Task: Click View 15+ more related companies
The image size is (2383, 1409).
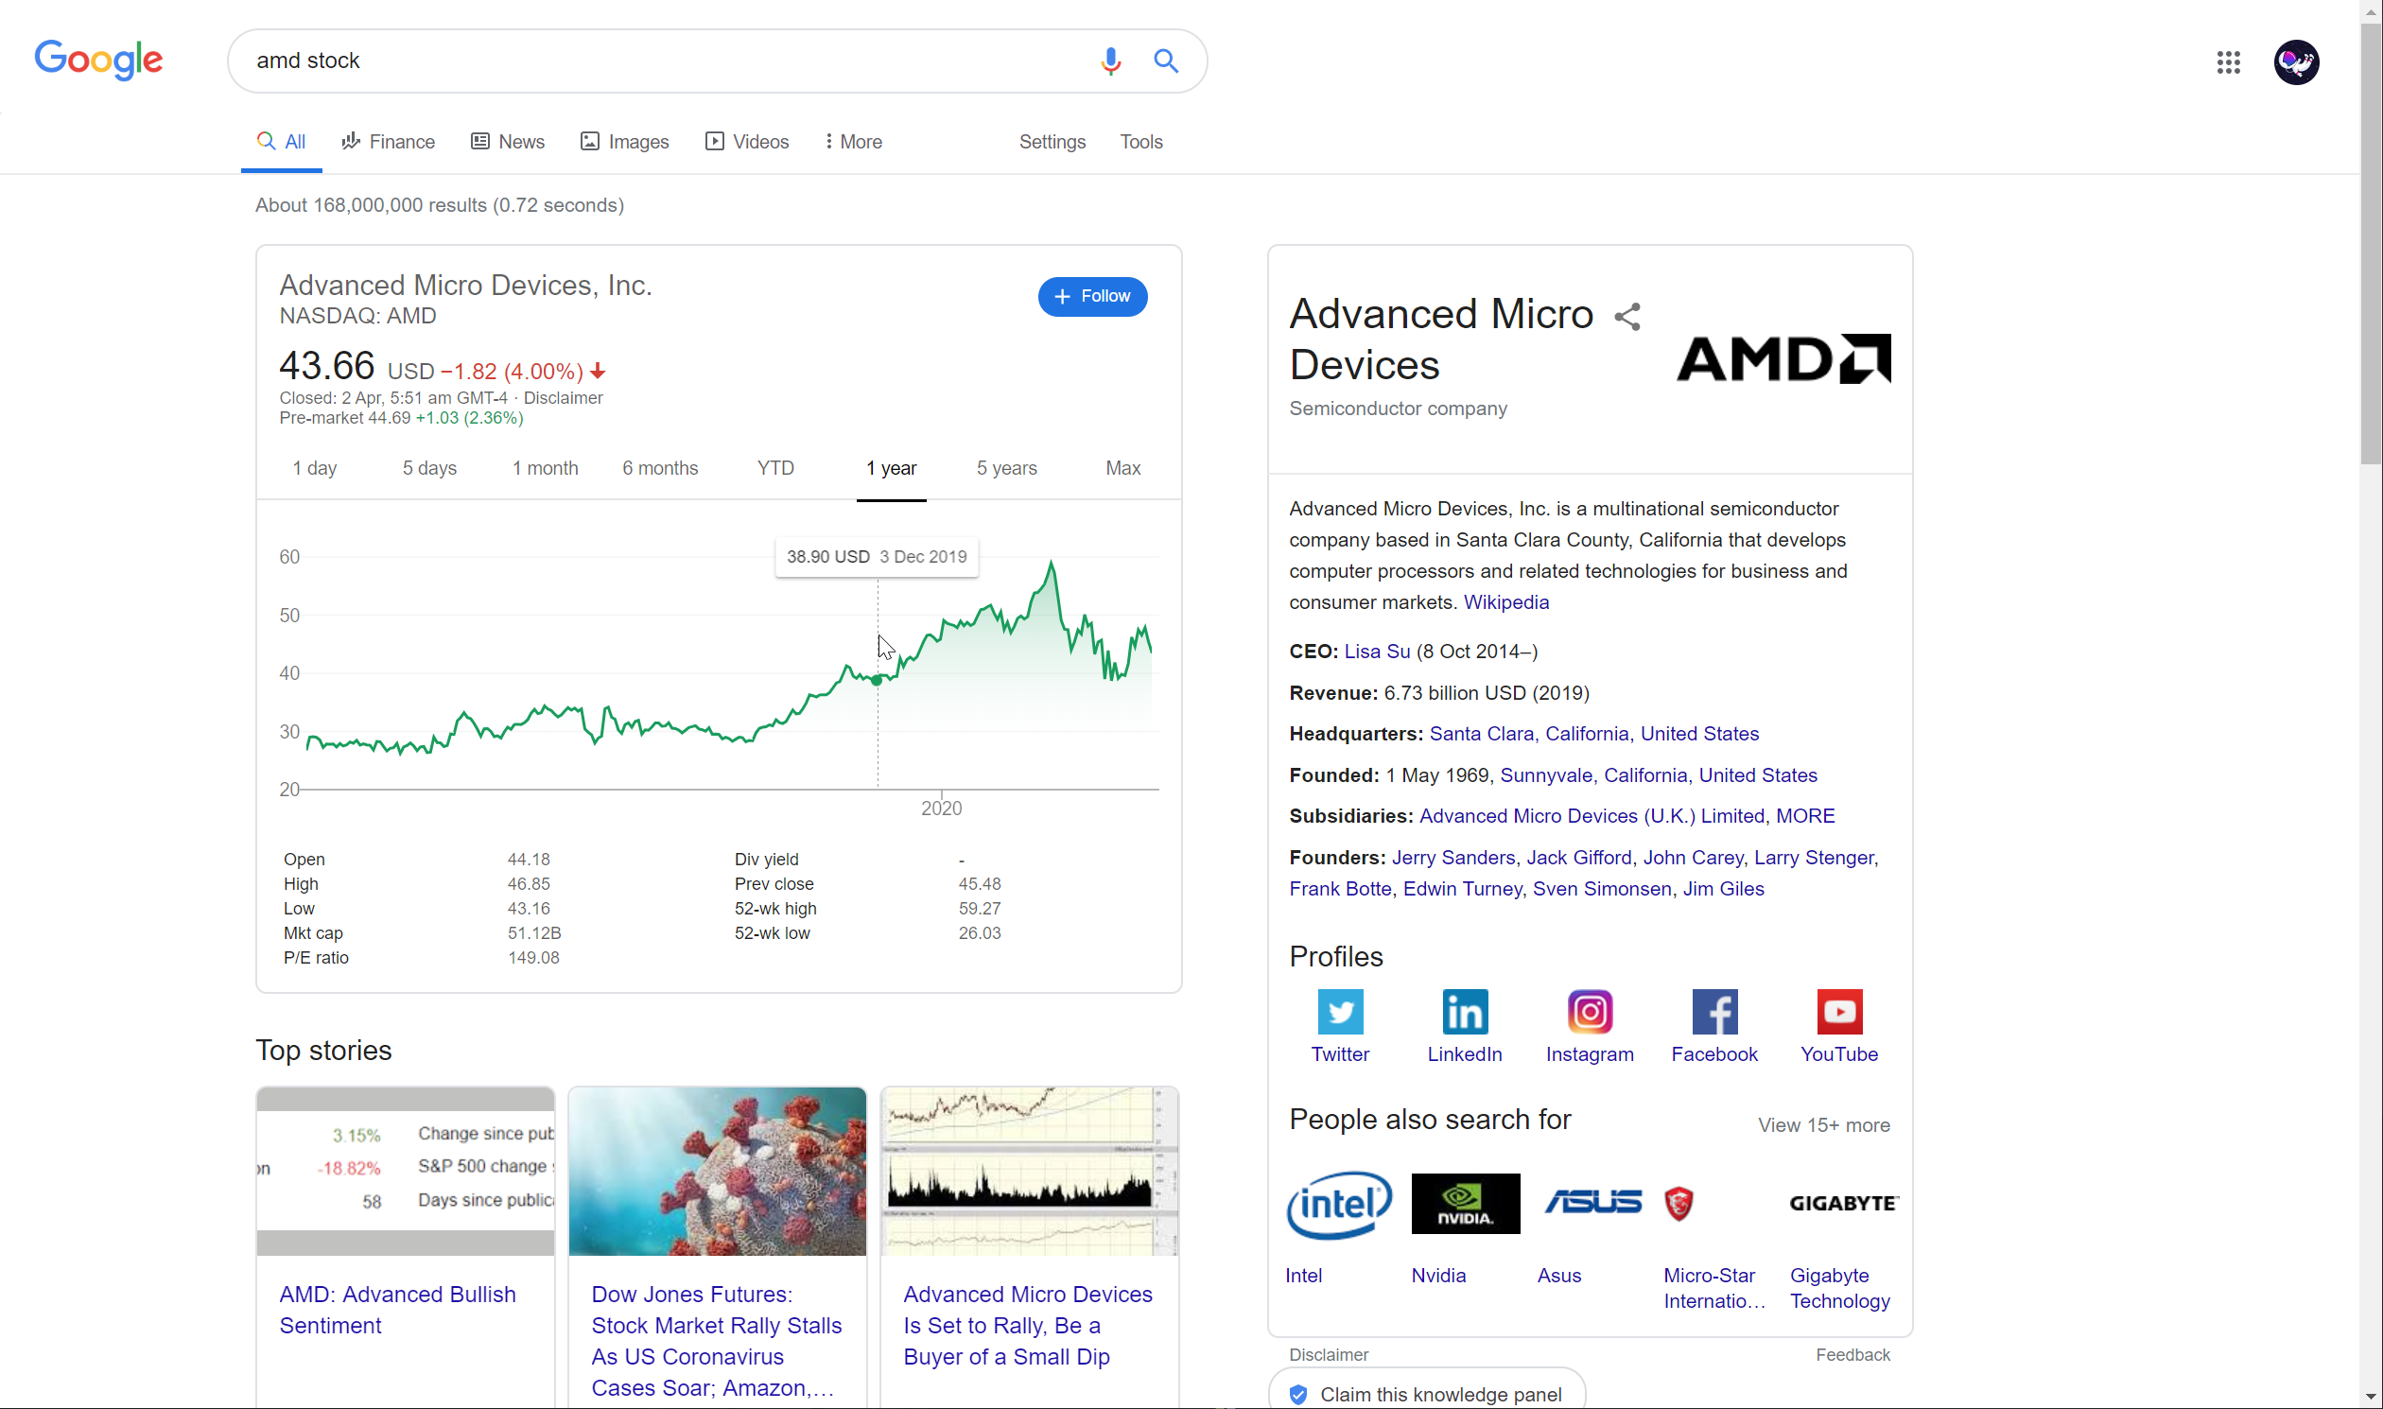Action: pyautogui.click(x=1823, y=1125)
